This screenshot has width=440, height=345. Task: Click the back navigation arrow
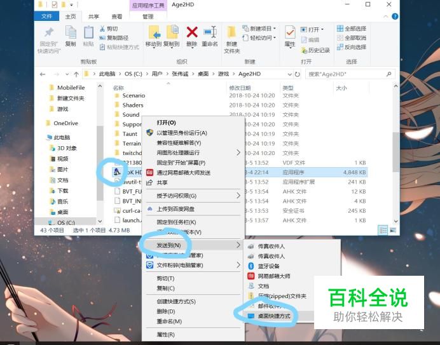point(43,74)
